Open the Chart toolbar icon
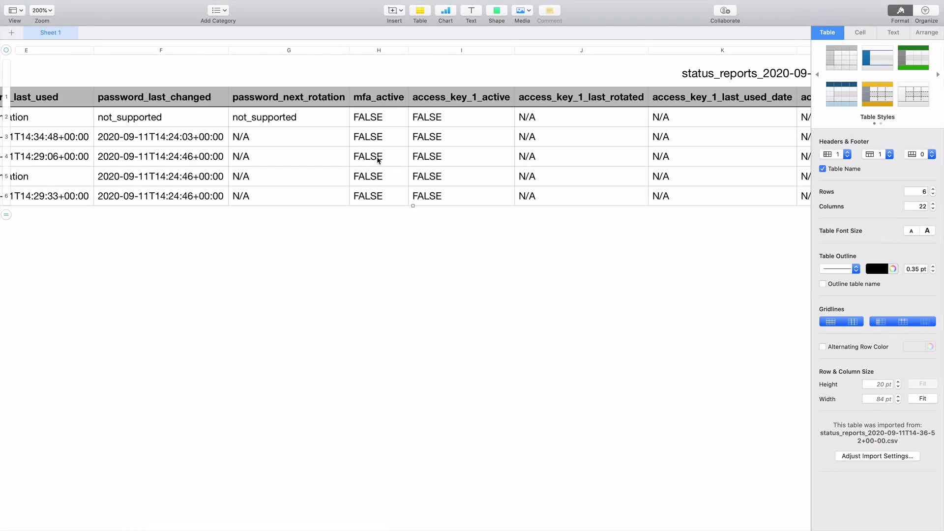 [445, 10]
